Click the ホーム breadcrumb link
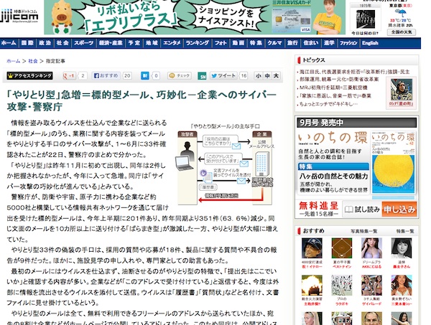 coord(13,62)
